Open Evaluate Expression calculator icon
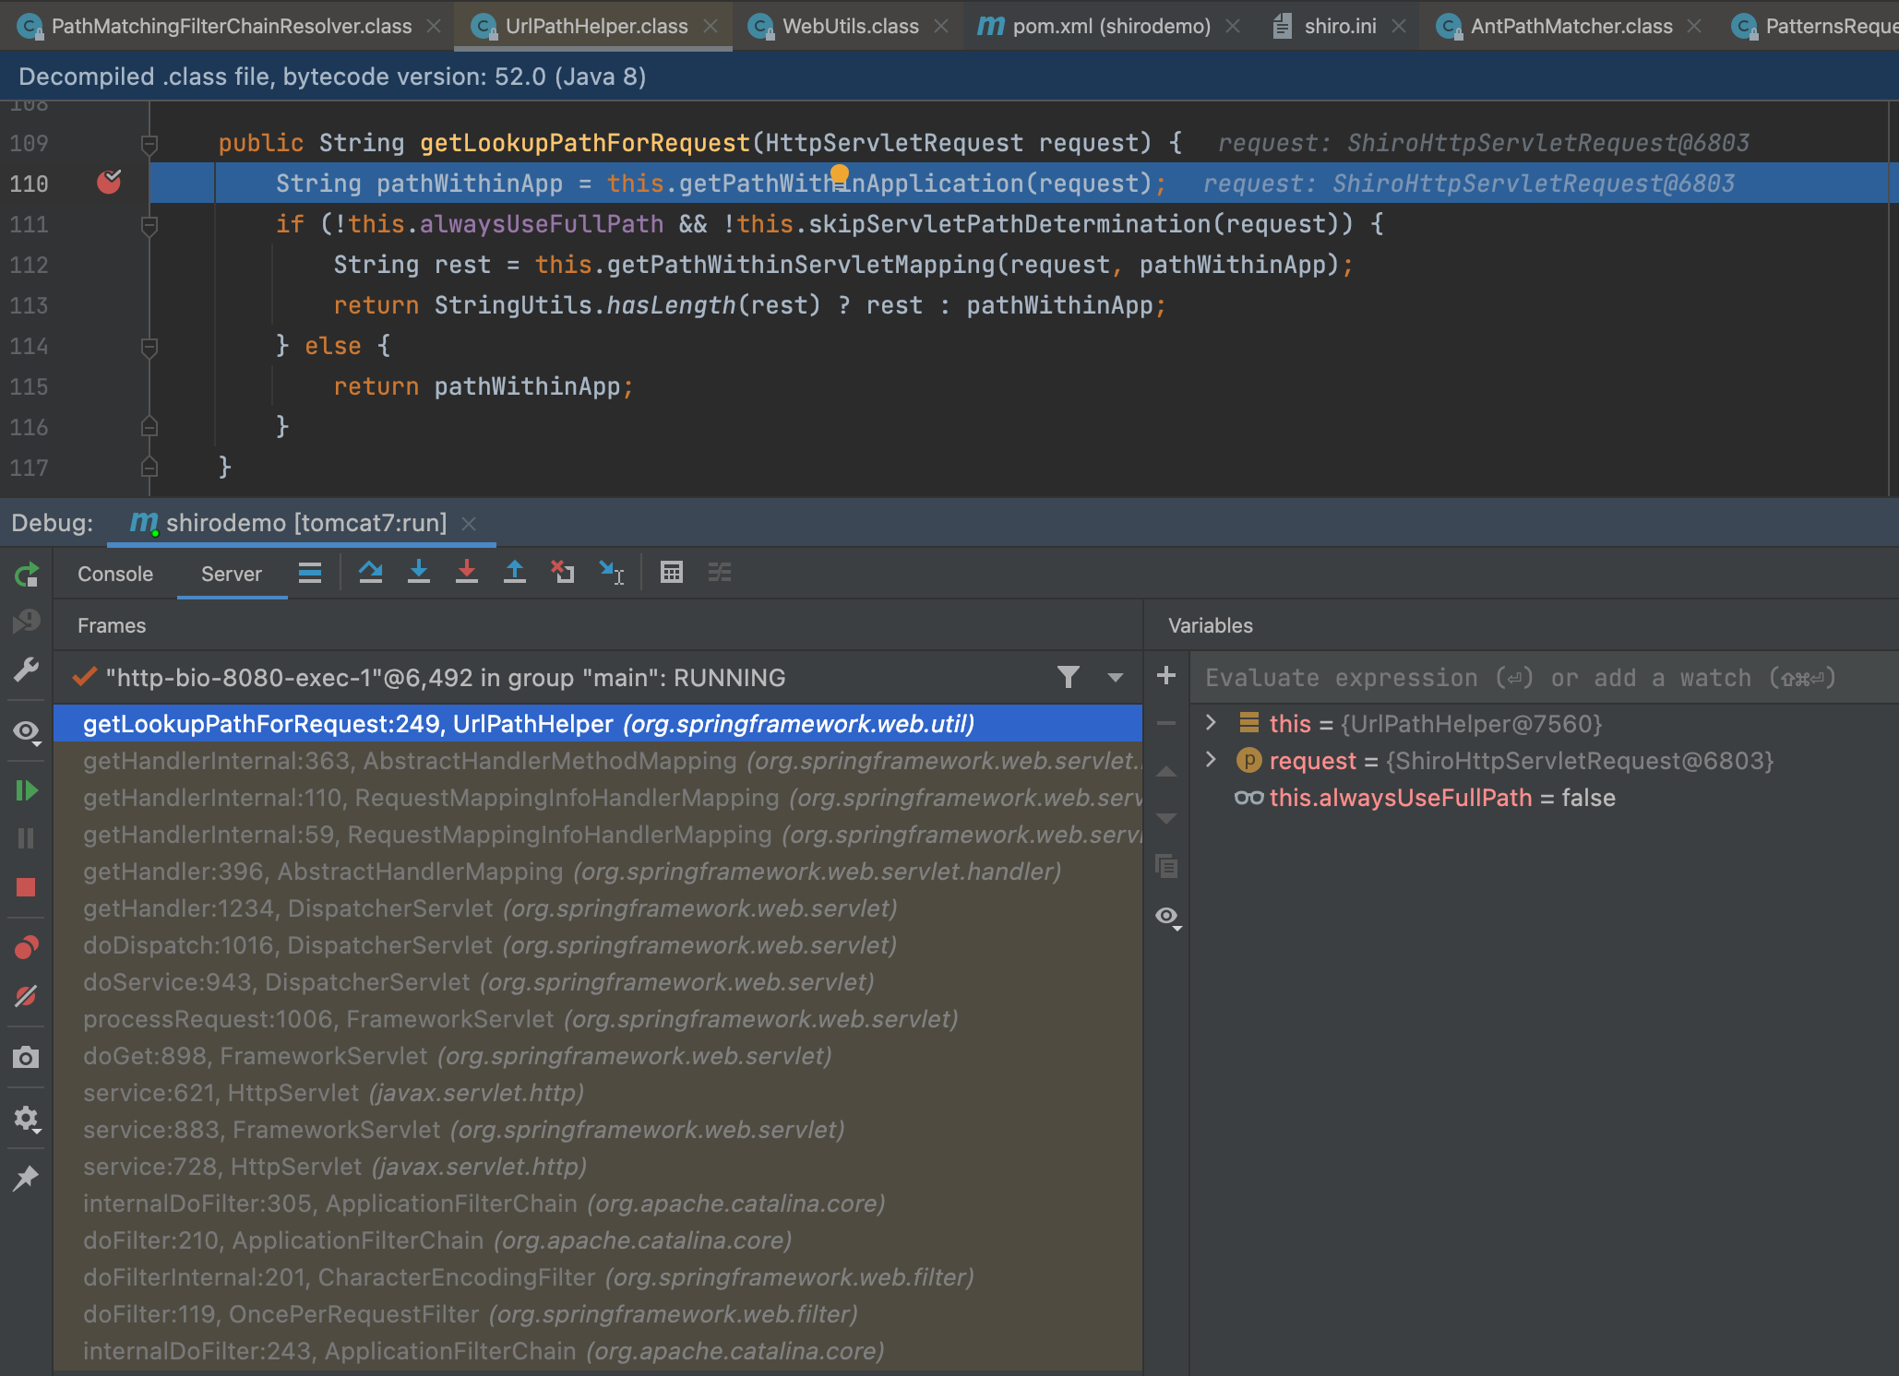 pos(672,573)
